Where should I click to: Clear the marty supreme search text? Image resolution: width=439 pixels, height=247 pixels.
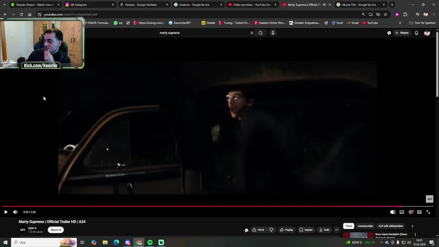pyautogui.click(x=252, y=33)
